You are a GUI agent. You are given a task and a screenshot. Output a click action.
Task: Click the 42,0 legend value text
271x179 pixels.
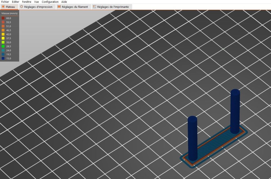click(9, 34)
